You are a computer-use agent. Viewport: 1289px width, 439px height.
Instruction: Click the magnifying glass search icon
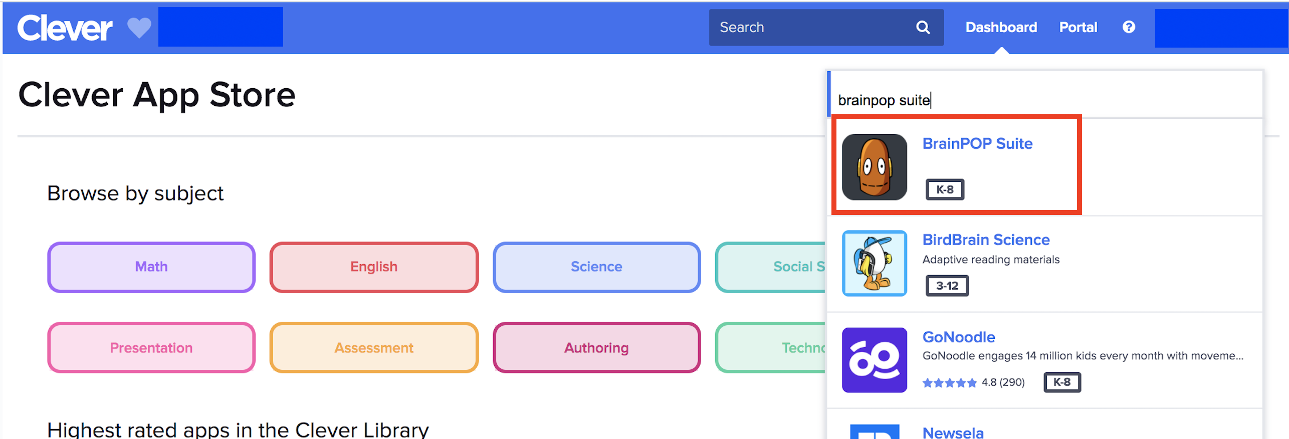coord(923,28)
